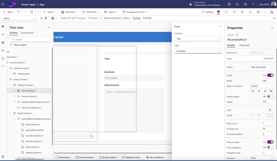Click the 6 selected fields link
This screenshot has height=161, width=277.
click(268, 58)
